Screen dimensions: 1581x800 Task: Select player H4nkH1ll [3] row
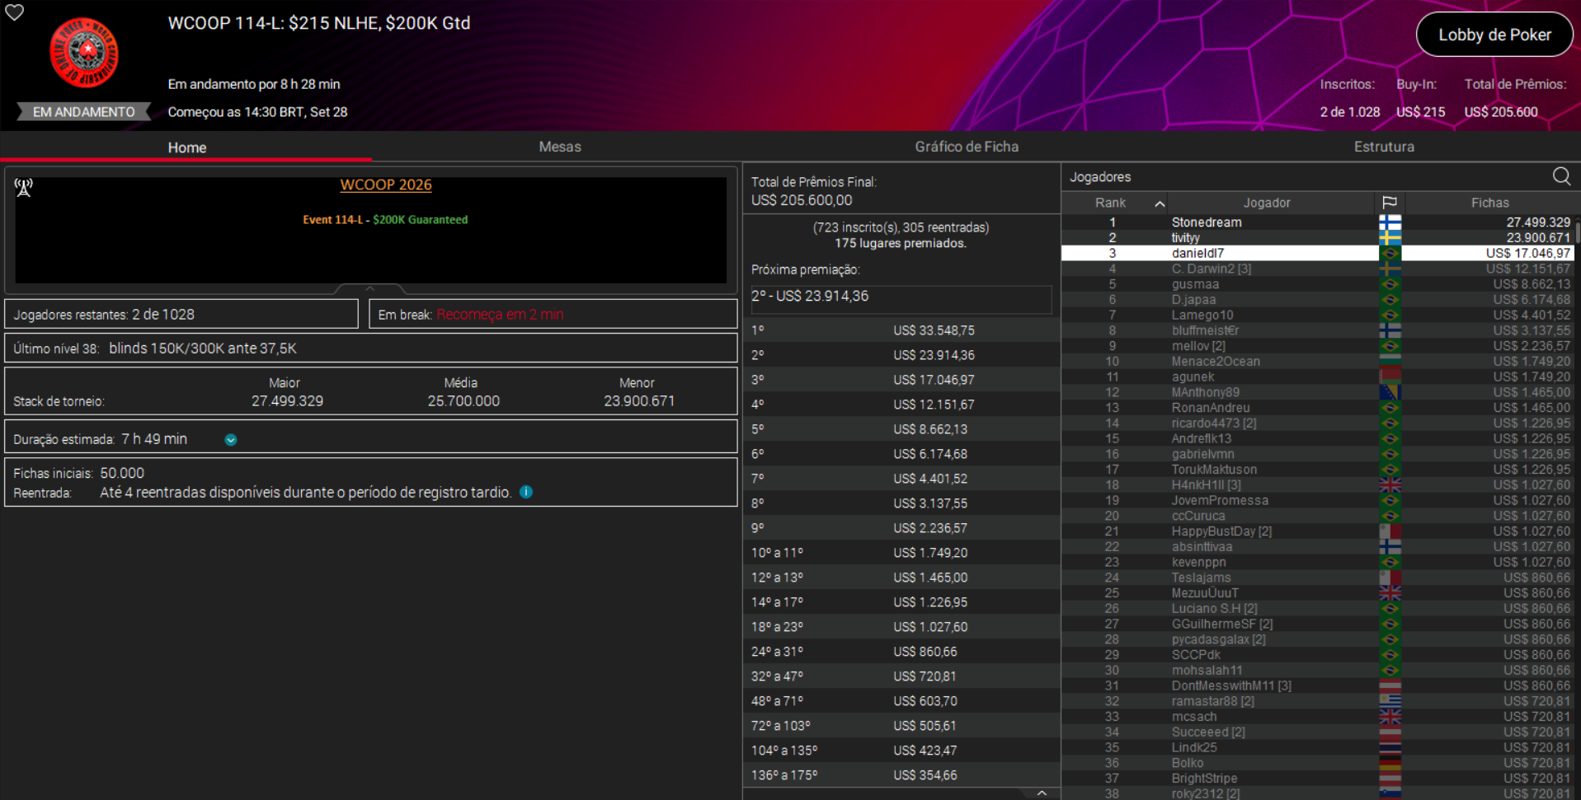pyautogui.click(x=1317, y=485)
